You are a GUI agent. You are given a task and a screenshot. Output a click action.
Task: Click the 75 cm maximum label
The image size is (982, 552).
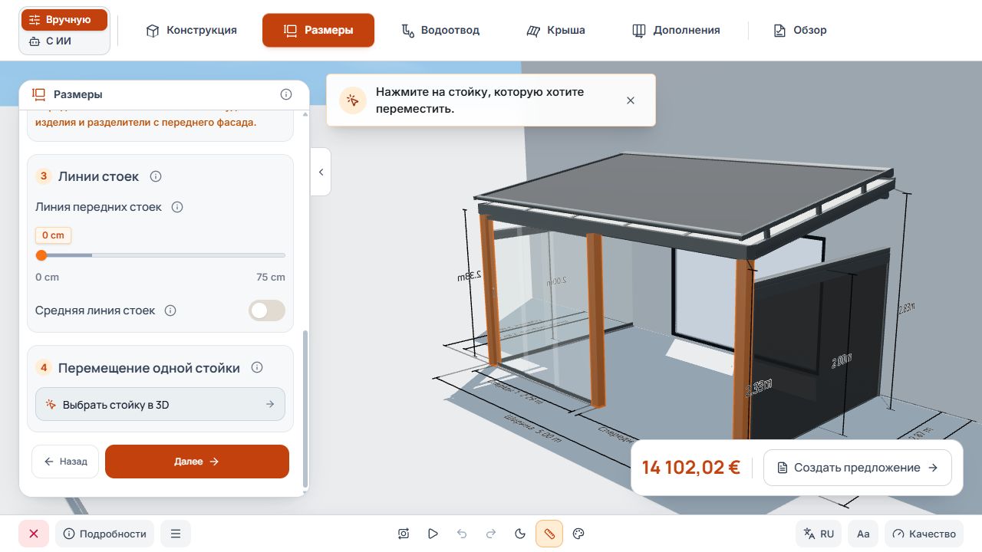click(x=271, y=277)
